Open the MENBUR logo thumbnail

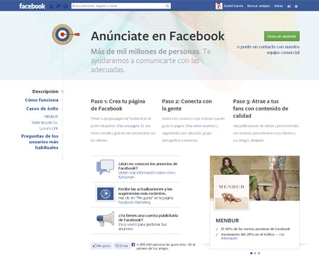tap(231, 193)
